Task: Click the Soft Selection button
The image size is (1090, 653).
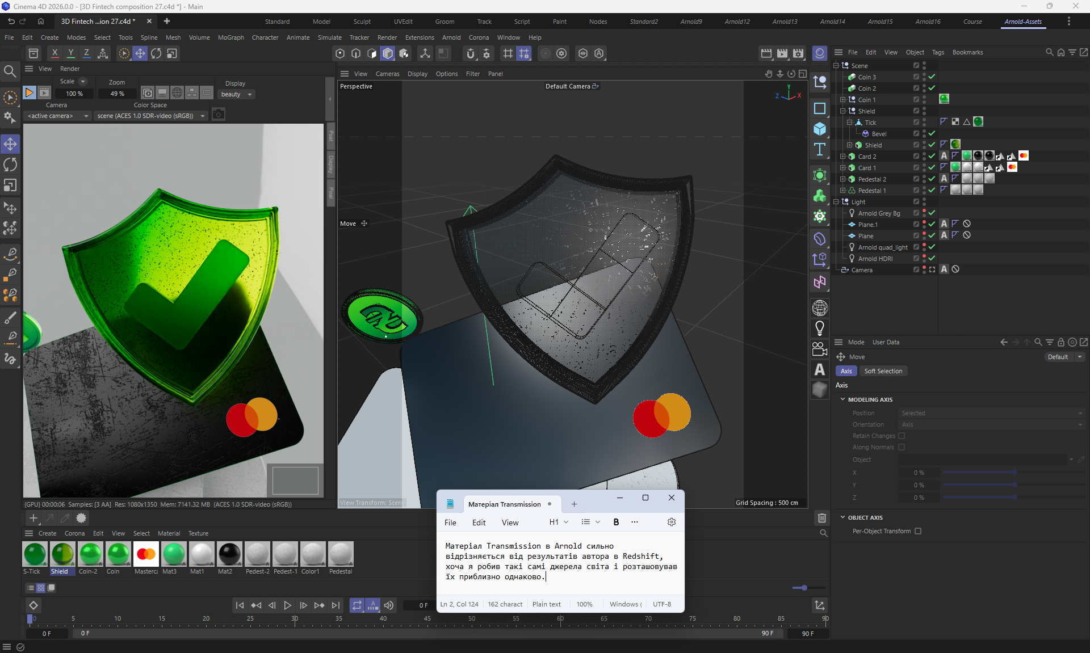Action: coord(883,371)
